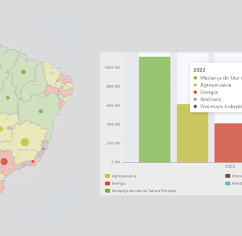Click the green bubble in Bahia state
This screenshot has width=242, height=236.
[x=41, y=112]
